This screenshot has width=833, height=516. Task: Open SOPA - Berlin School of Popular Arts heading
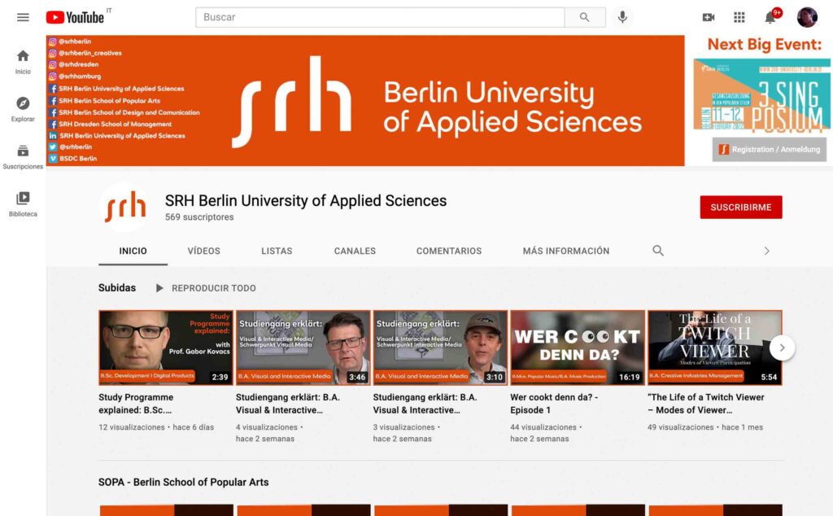[183, 482]
